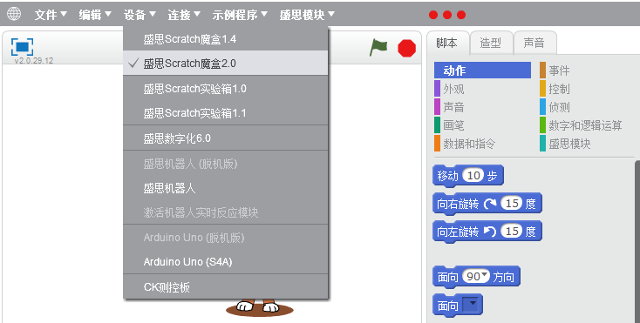Viewport: 640px width, 323px height.
Task: Choose Arduino Uno (S4A)
Action: click(x=225, y=262)
